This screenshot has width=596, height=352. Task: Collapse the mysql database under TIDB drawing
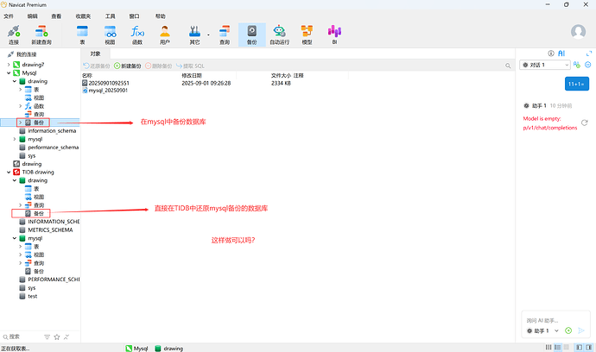click(15, 238)
